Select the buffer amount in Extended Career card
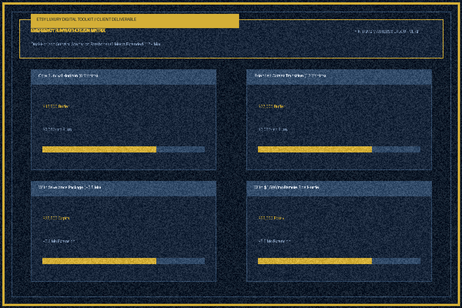The width and height of the screenshot is (462, 308). (x=271, y=106)
